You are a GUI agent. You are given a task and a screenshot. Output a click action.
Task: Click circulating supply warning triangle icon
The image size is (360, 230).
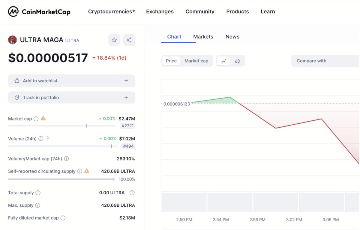(x=87, y=171)
